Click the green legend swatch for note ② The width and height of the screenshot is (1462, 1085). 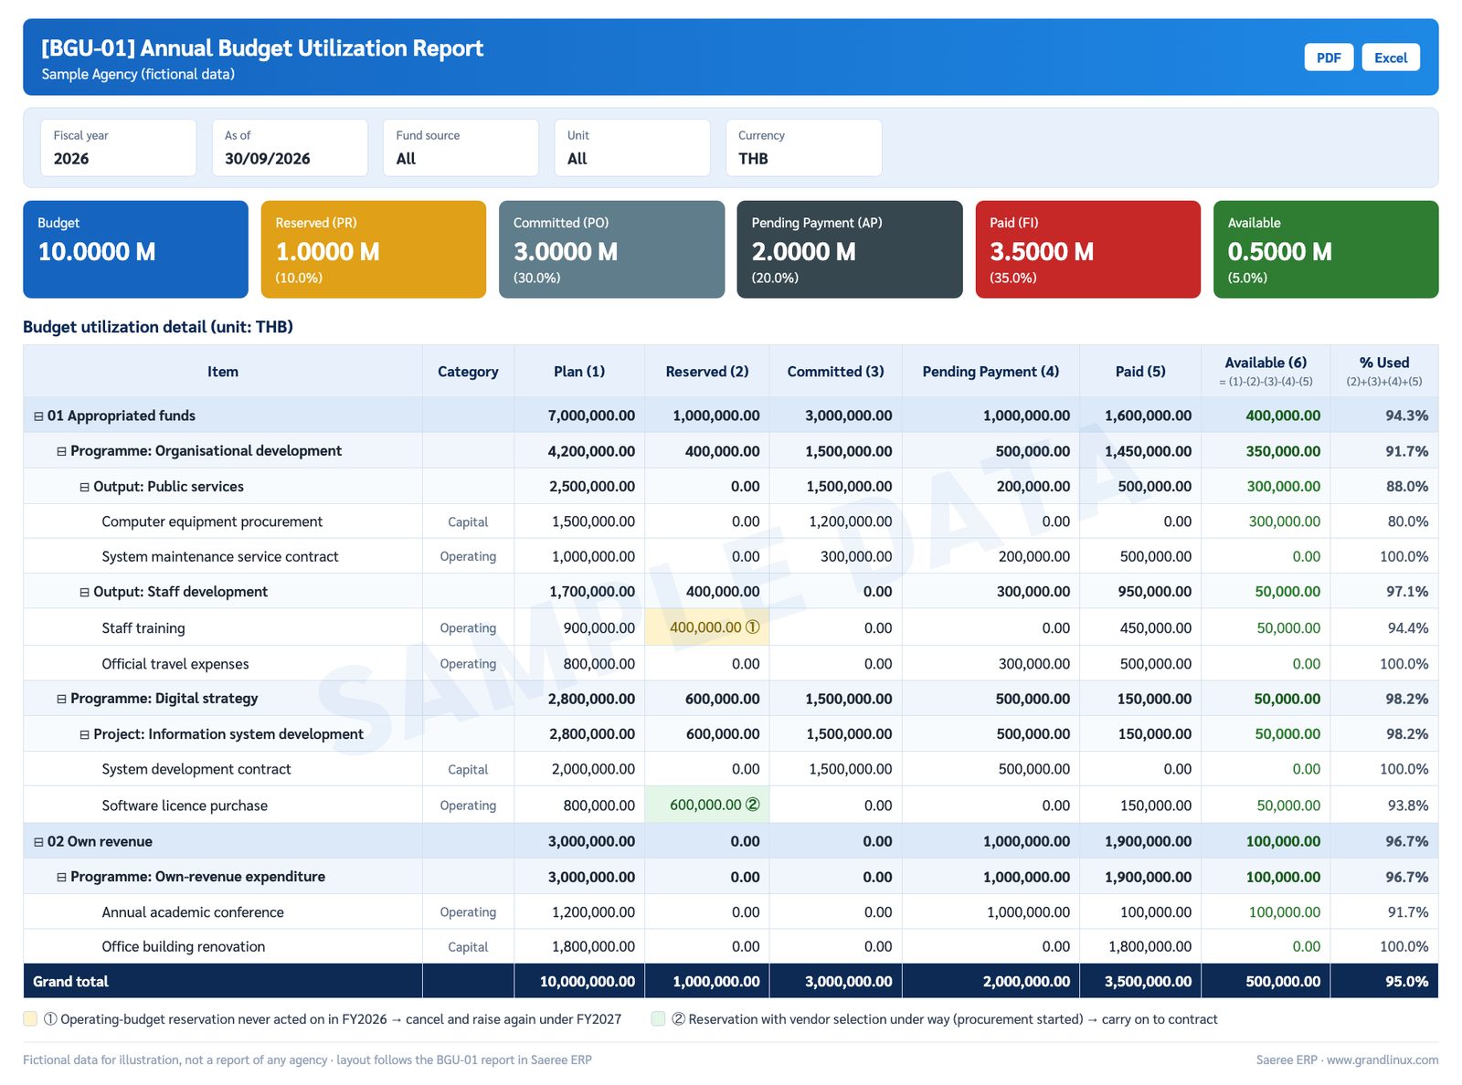(658, 1018)
